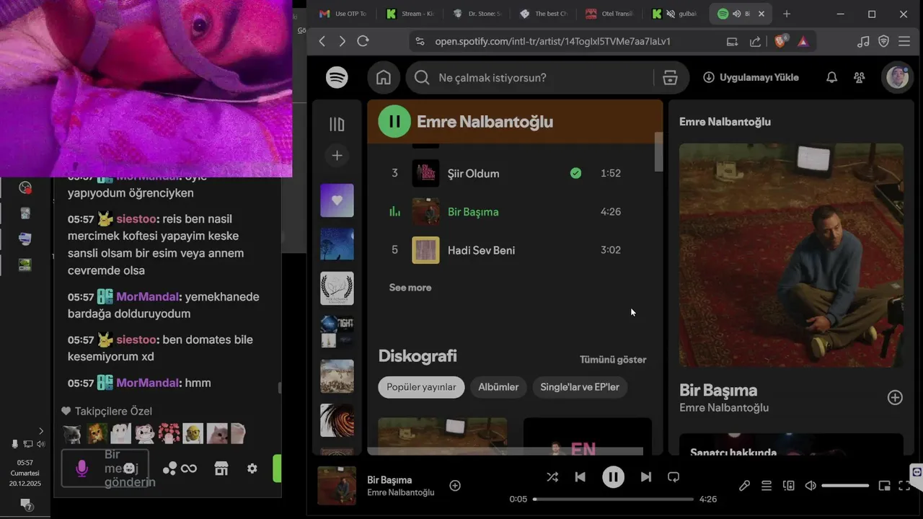Share this page from the address bar
The width and height of the screenshot is (923, 519).
[755, 41]
